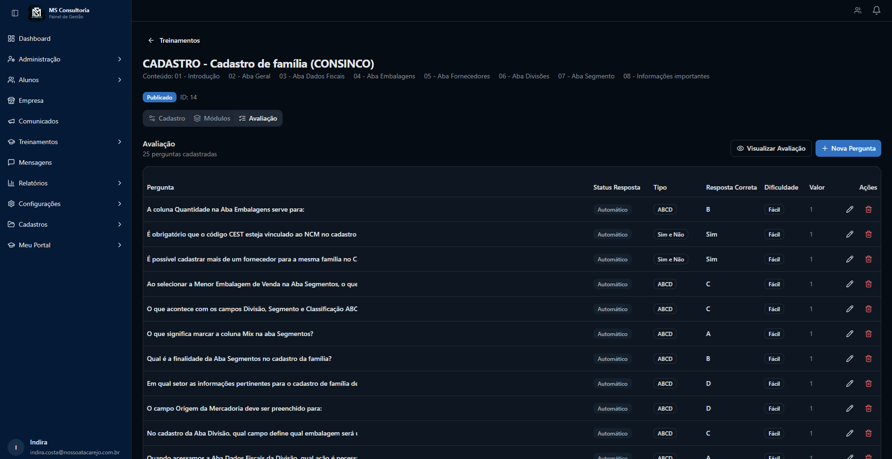This screenshot has width=892, height=459.
Task: Edit the 'O que acontece com os campos Divisão' question
Action: (x=850, y=309)
